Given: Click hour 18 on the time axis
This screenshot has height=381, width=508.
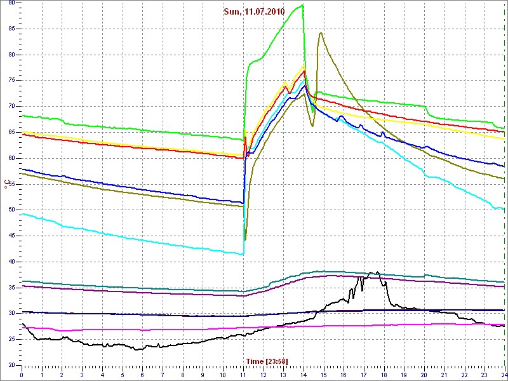Looking at the screenshot, I should click(x=384, y=375).
